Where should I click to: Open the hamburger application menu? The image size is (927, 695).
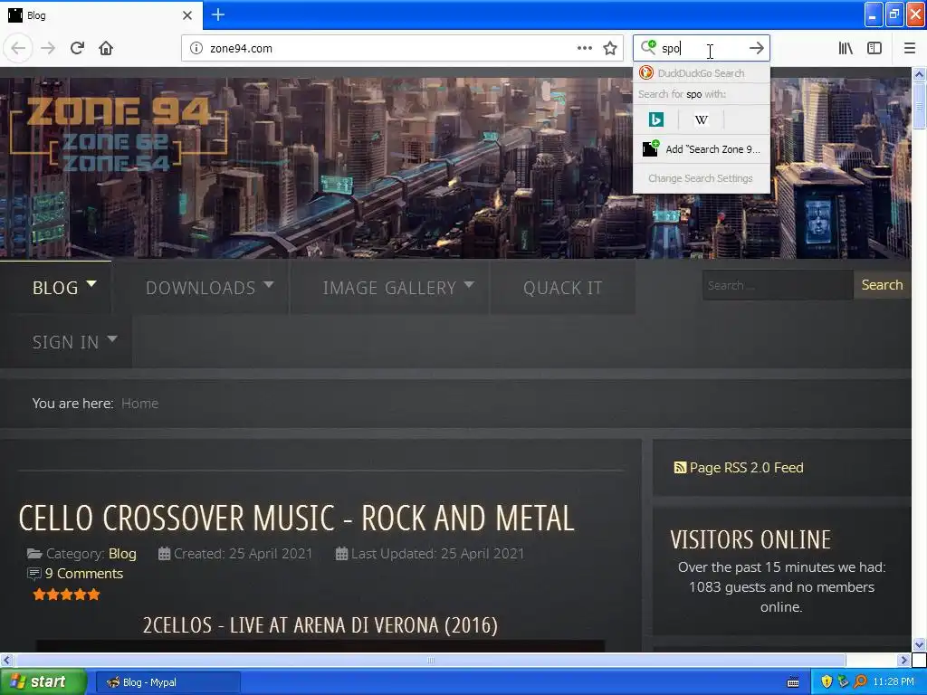pos(909,48)
